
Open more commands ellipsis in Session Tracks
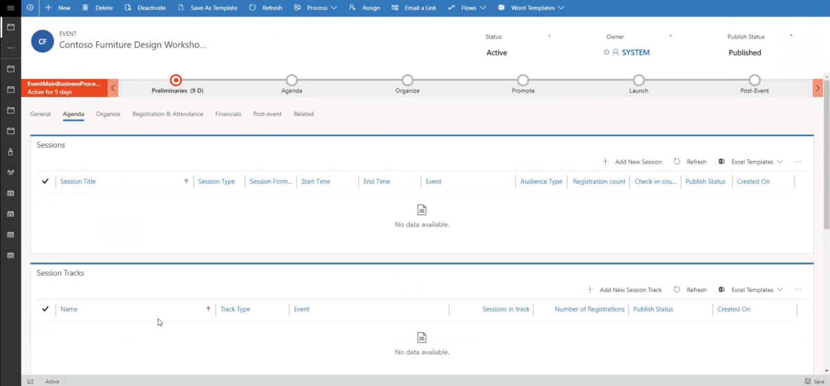798,290
